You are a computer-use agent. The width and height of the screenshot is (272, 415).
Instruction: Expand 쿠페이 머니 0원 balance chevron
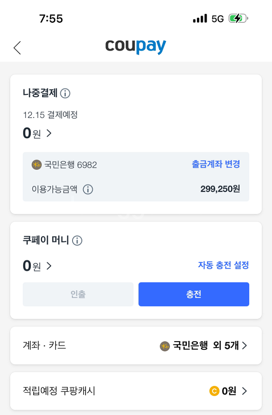tap(49, 266)
